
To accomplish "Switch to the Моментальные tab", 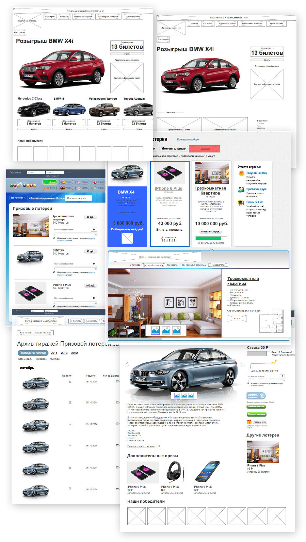I will tap(173, 148).
